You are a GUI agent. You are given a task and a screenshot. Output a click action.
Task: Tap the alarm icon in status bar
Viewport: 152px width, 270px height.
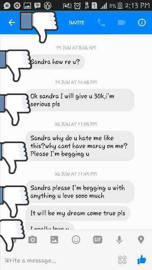tap(77, 6)
